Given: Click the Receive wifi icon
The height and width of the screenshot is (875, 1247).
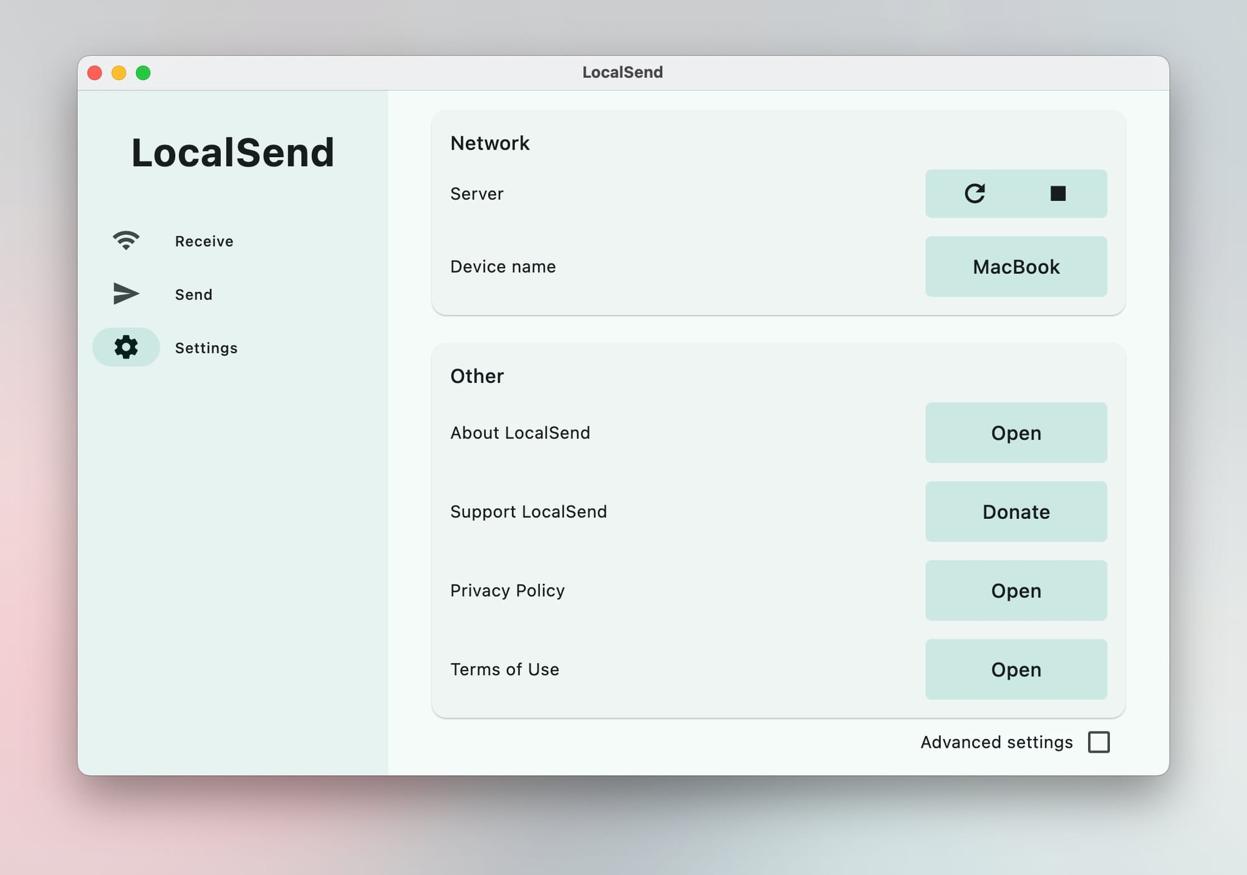Looking at the screenshot, I should (126, 241).
